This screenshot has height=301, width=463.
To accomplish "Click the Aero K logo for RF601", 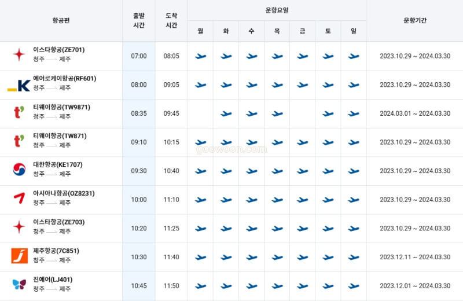I will point(19,85).
